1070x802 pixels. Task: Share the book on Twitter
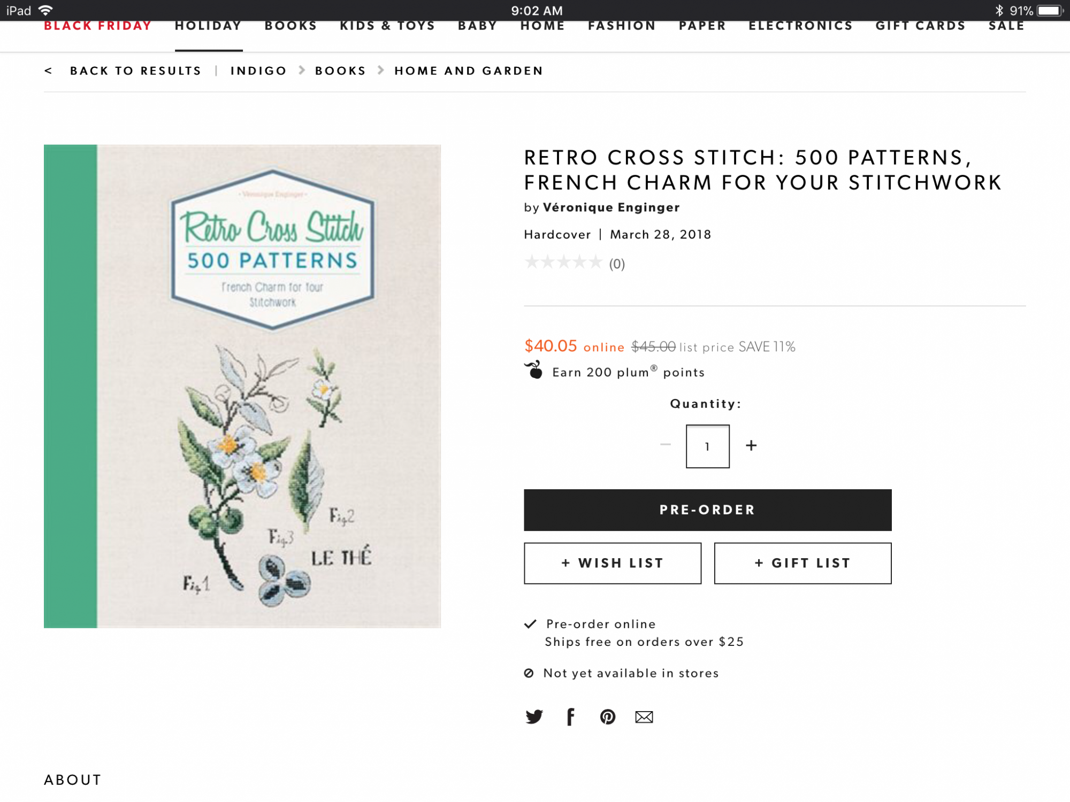pyautogui.click(x=534, y=716)
